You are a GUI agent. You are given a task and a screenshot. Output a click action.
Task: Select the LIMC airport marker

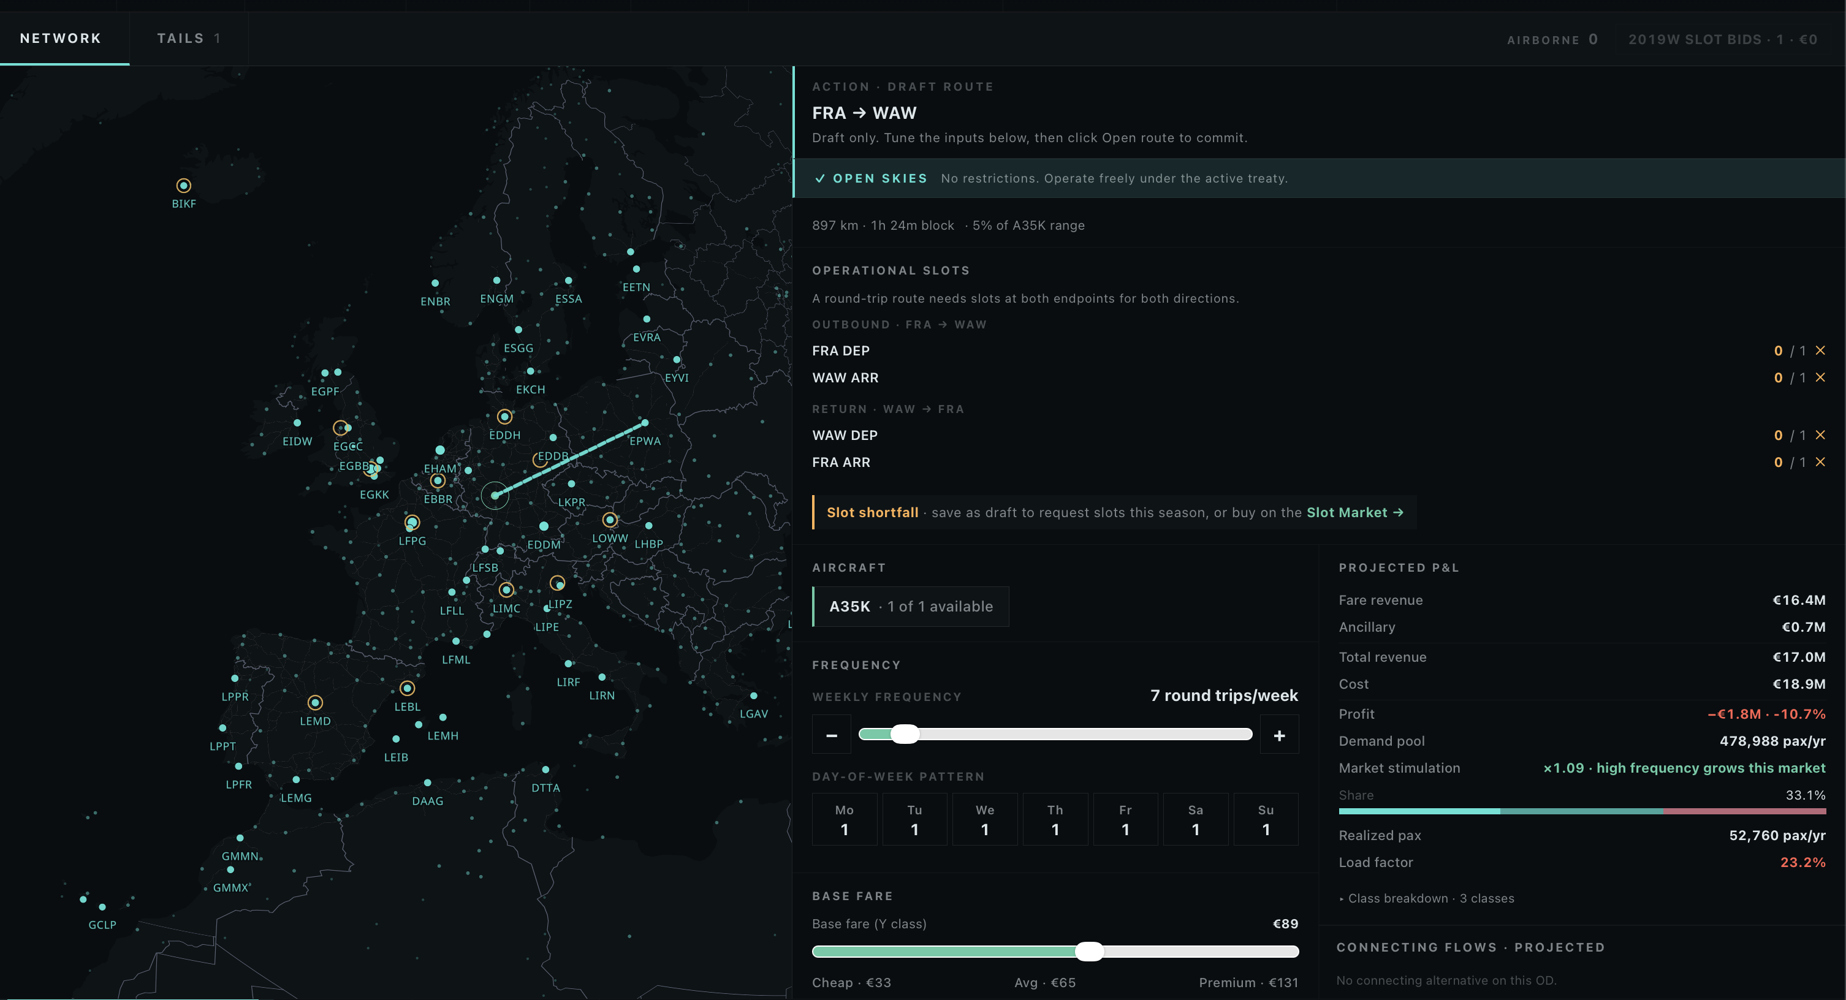point(506,589)
